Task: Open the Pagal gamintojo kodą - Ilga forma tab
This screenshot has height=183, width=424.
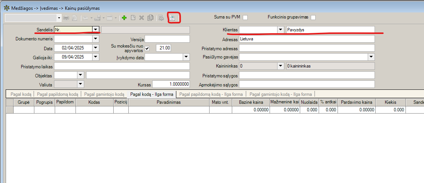Action: (281, 94)
